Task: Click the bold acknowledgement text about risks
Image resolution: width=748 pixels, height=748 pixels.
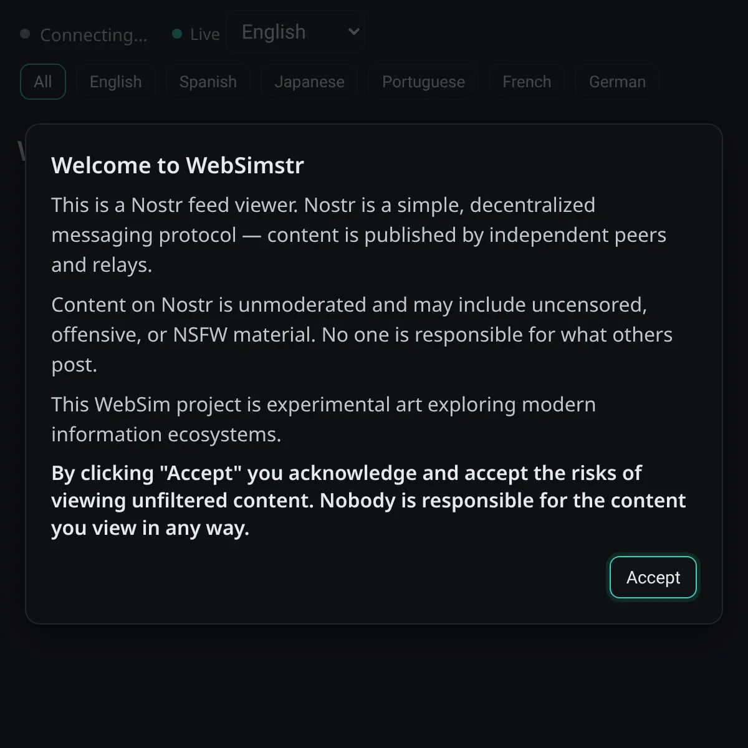Action: coord(368,501)
